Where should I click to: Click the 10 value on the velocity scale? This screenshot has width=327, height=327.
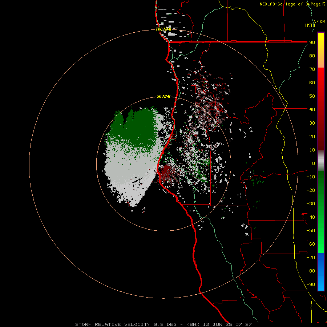click(312, 150)
